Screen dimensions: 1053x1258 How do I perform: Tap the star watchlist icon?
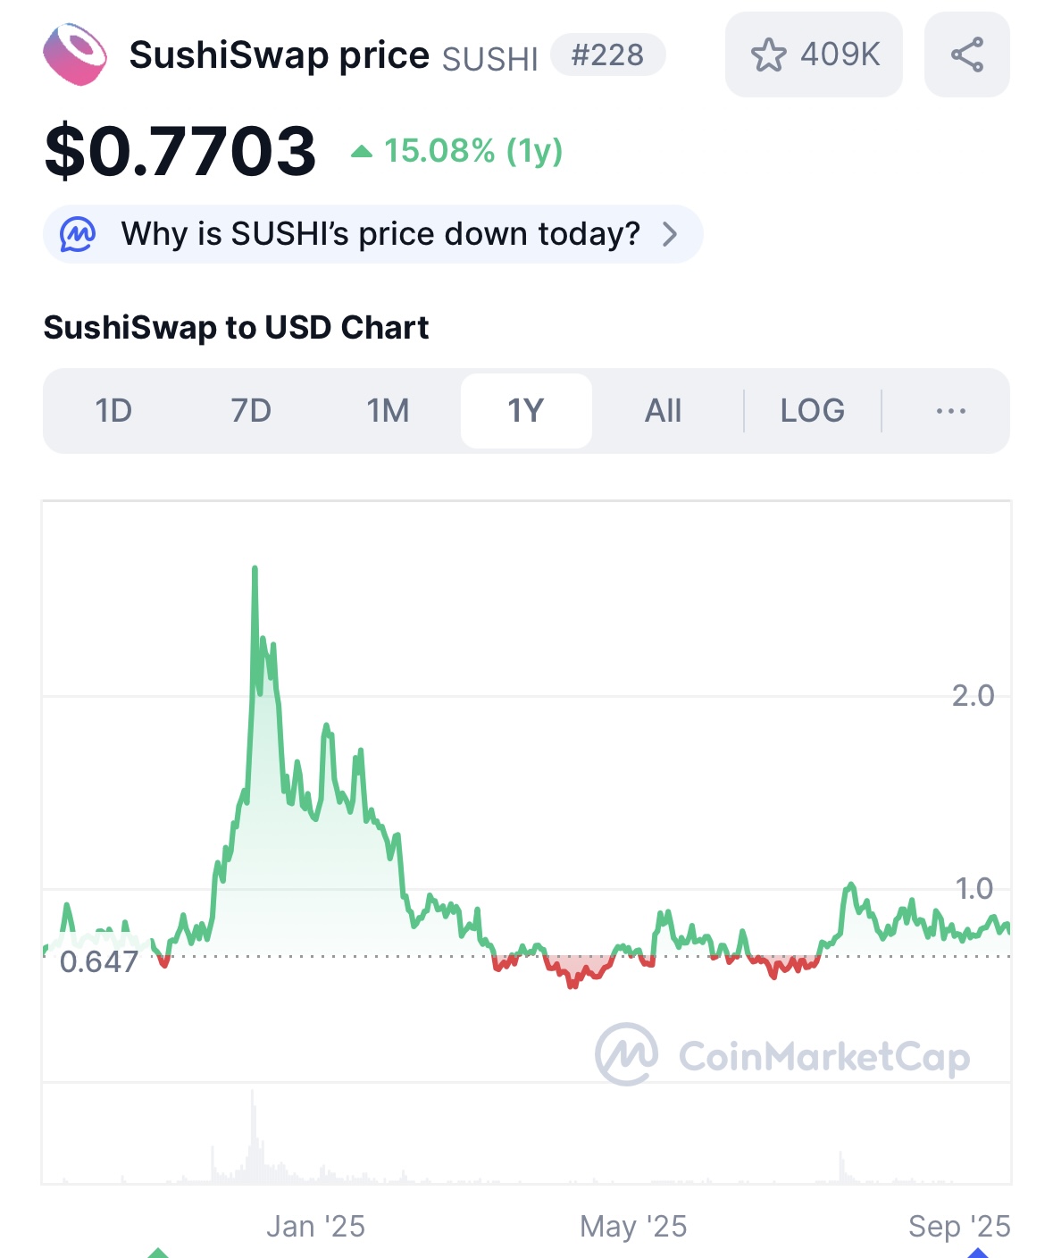768,55
